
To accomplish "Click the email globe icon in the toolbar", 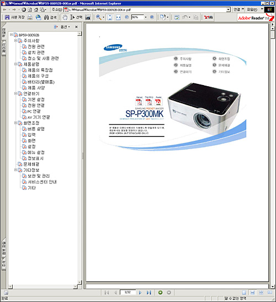I will (38, 17).
